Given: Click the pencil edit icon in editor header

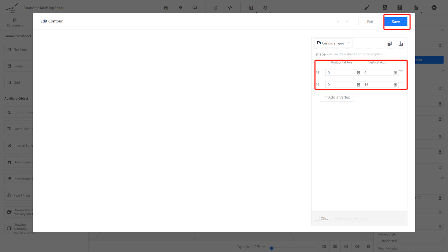Looking at the screenshot, I should [367, 8].
